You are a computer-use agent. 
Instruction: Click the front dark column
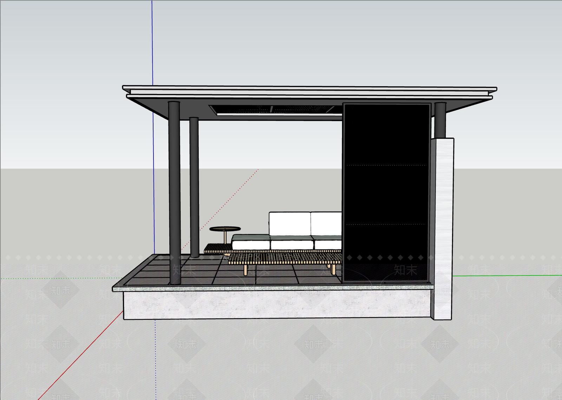point(174,193)
